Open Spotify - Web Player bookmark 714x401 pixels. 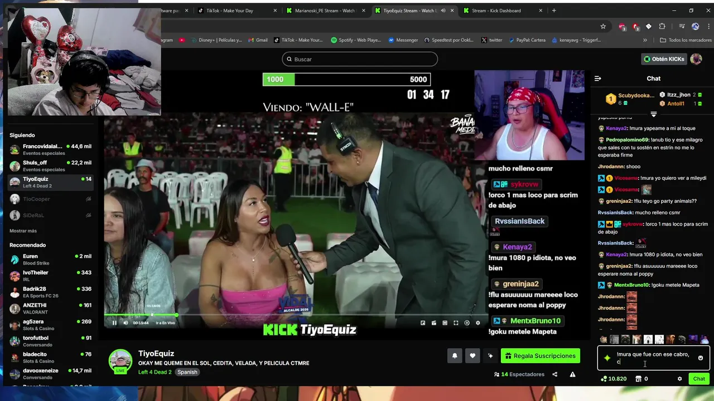[x=356, y=40]
